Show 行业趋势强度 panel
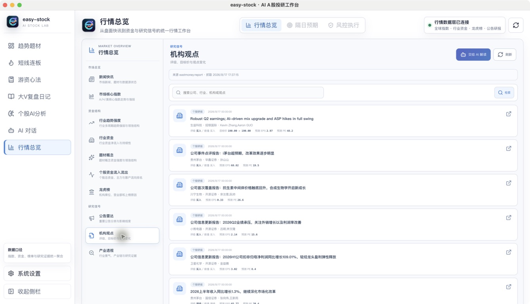 pos(122,123)
